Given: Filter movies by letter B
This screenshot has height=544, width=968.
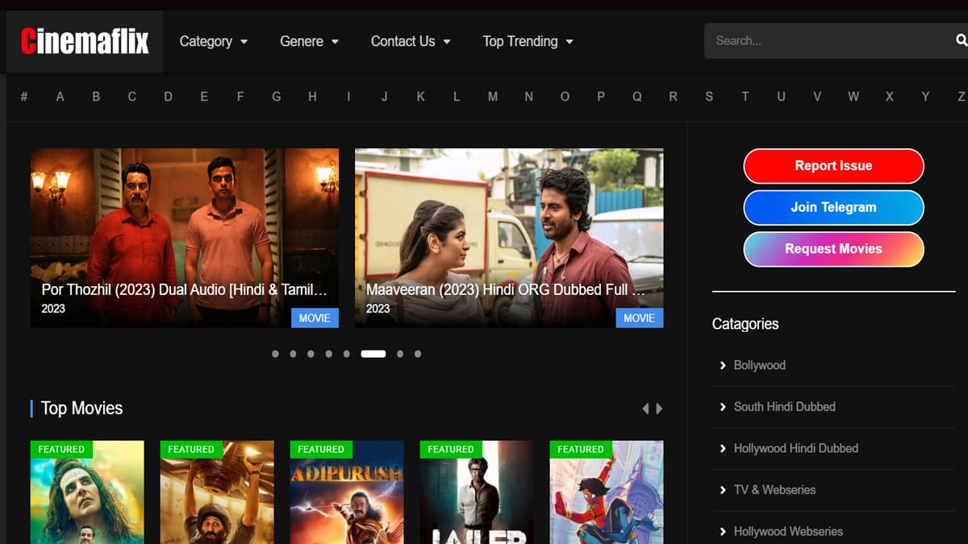Looking at the screenshot, I should [x=96, y=97].
